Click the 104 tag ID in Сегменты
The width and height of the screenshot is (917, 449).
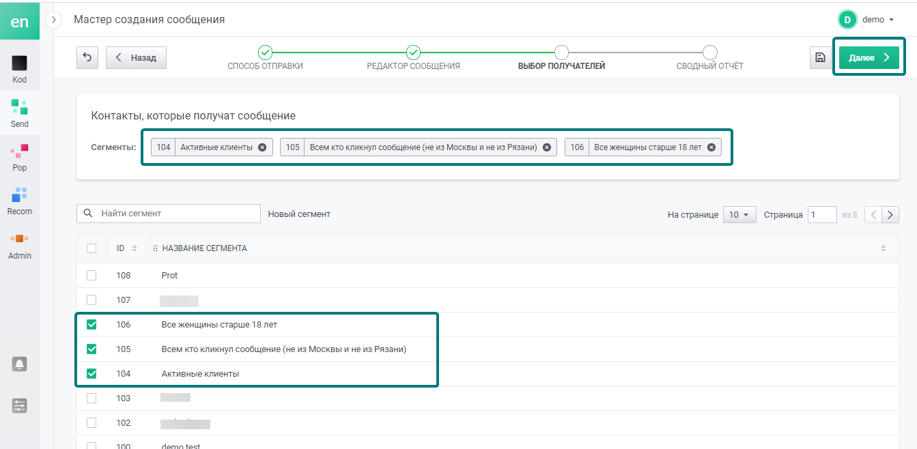[163, 147]
